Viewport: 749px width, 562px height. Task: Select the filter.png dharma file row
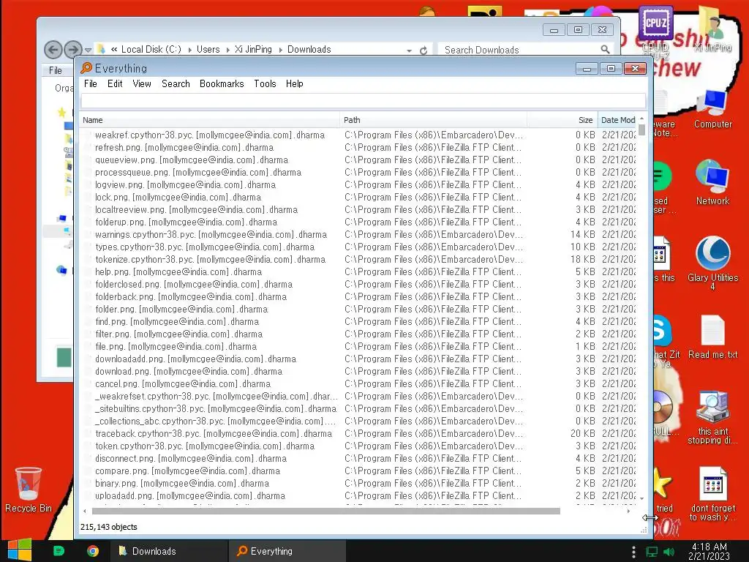pyautogui.click(x=358, y=334)
